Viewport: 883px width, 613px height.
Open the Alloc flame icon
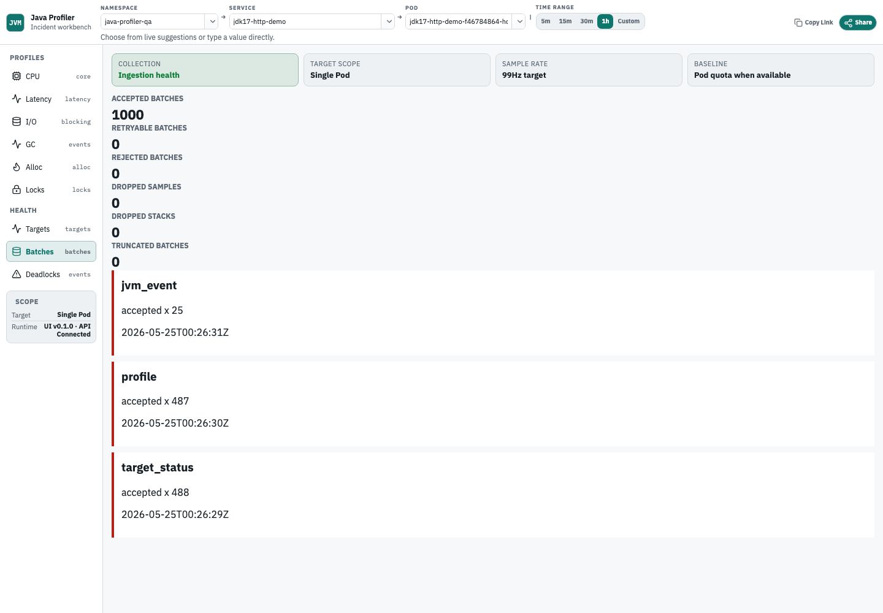(x=17, y=167)
